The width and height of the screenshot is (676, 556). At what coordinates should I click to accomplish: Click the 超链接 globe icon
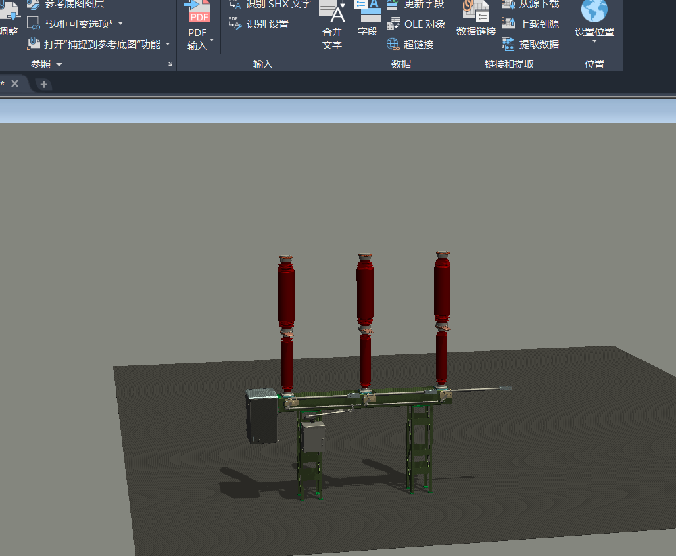pos(393,44)
